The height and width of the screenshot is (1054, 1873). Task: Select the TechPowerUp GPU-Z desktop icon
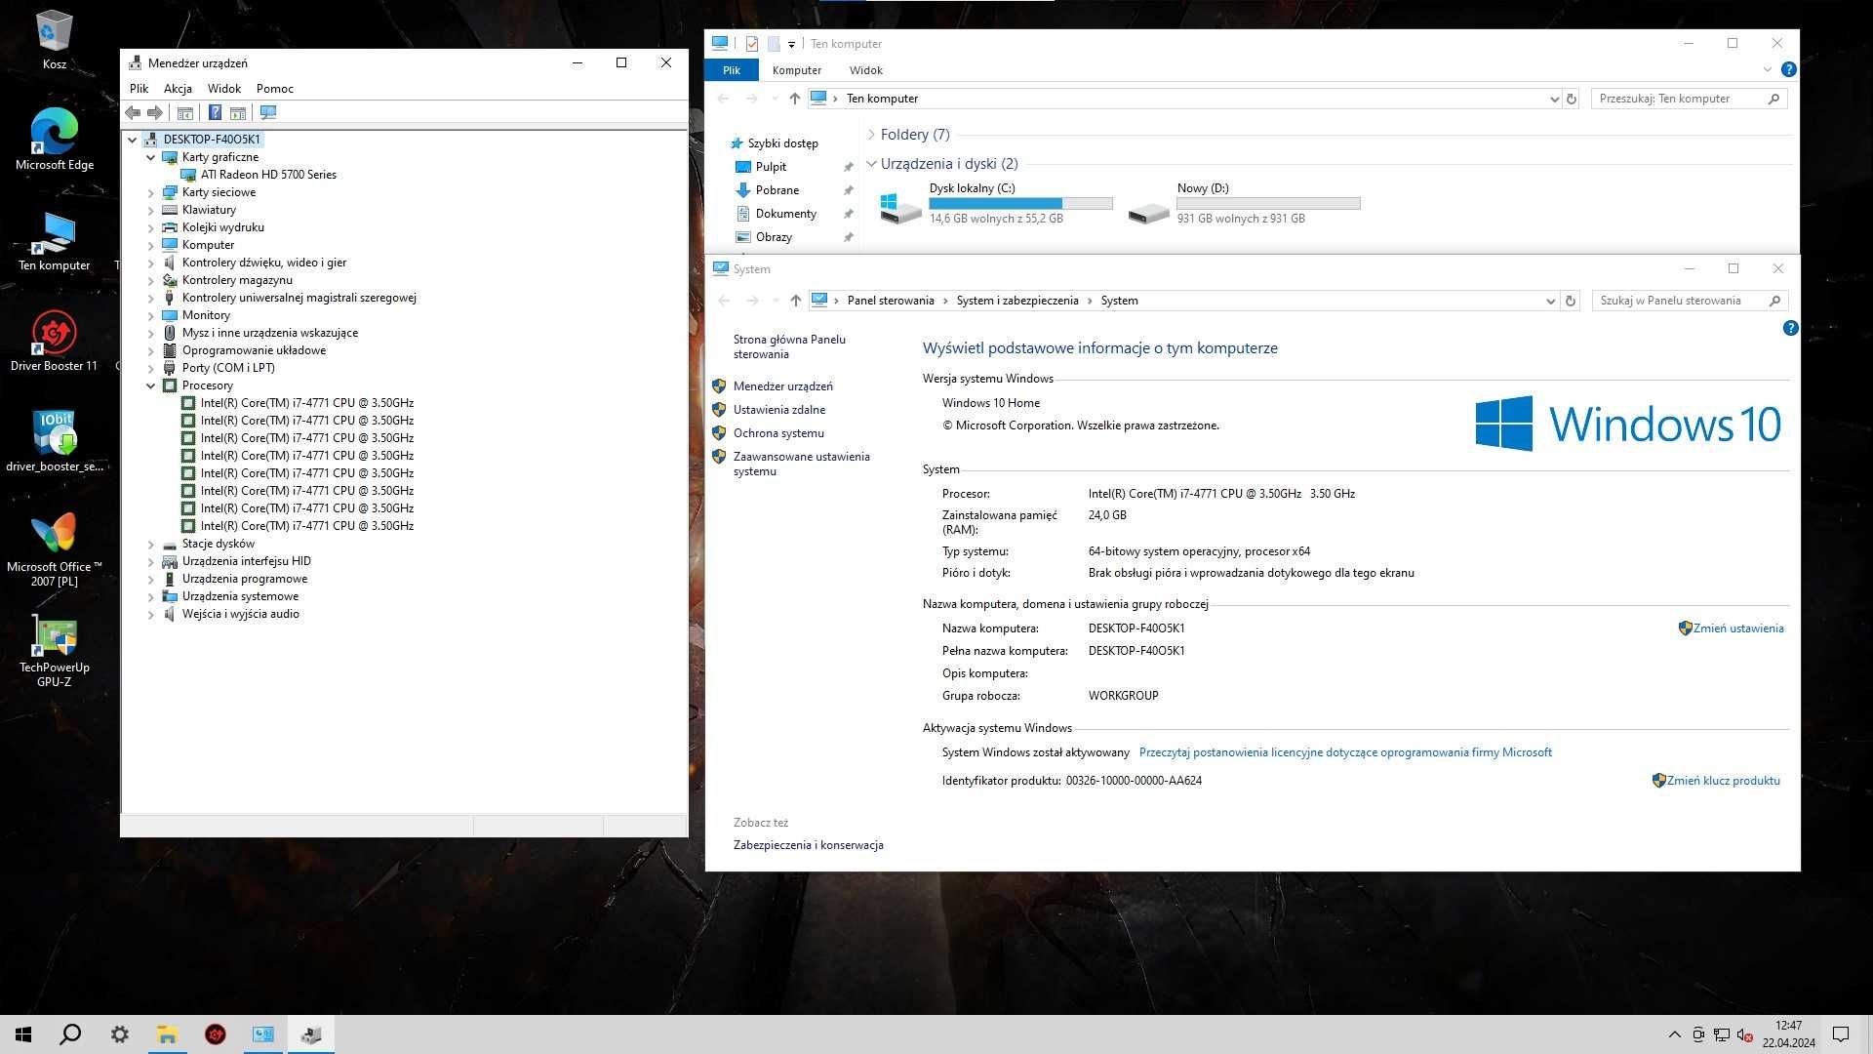[54, 651]
